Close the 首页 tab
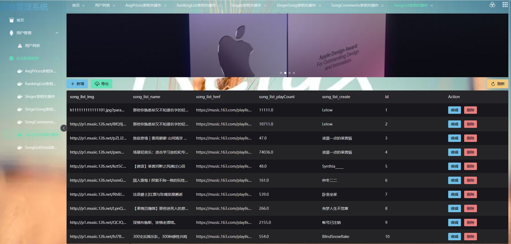 coord(84,6)
